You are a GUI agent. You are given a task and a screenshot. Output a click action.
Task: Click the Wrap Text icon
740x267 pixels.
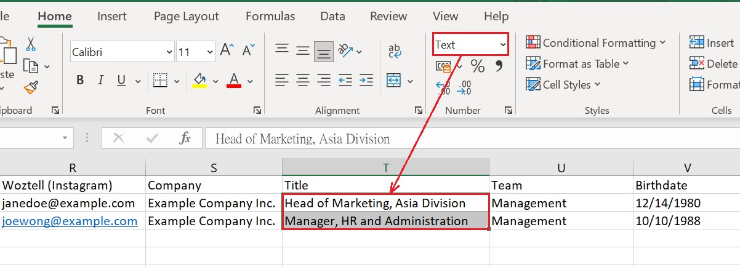(x=395, y=51)
